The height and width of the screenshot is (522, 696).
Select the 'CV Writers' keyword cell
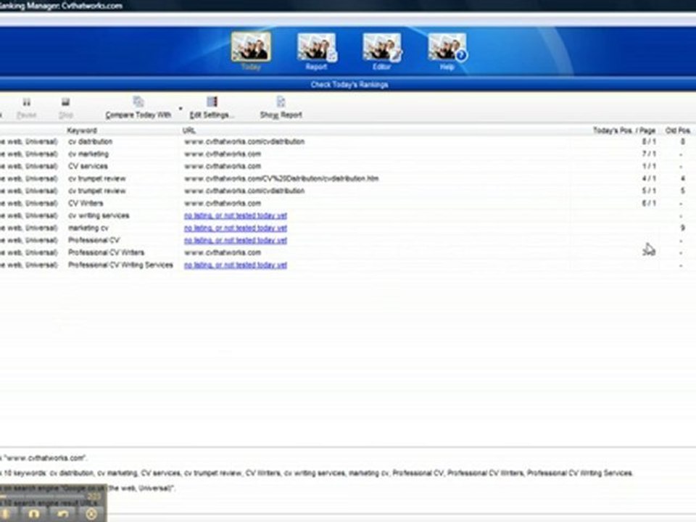coord(86,203)
